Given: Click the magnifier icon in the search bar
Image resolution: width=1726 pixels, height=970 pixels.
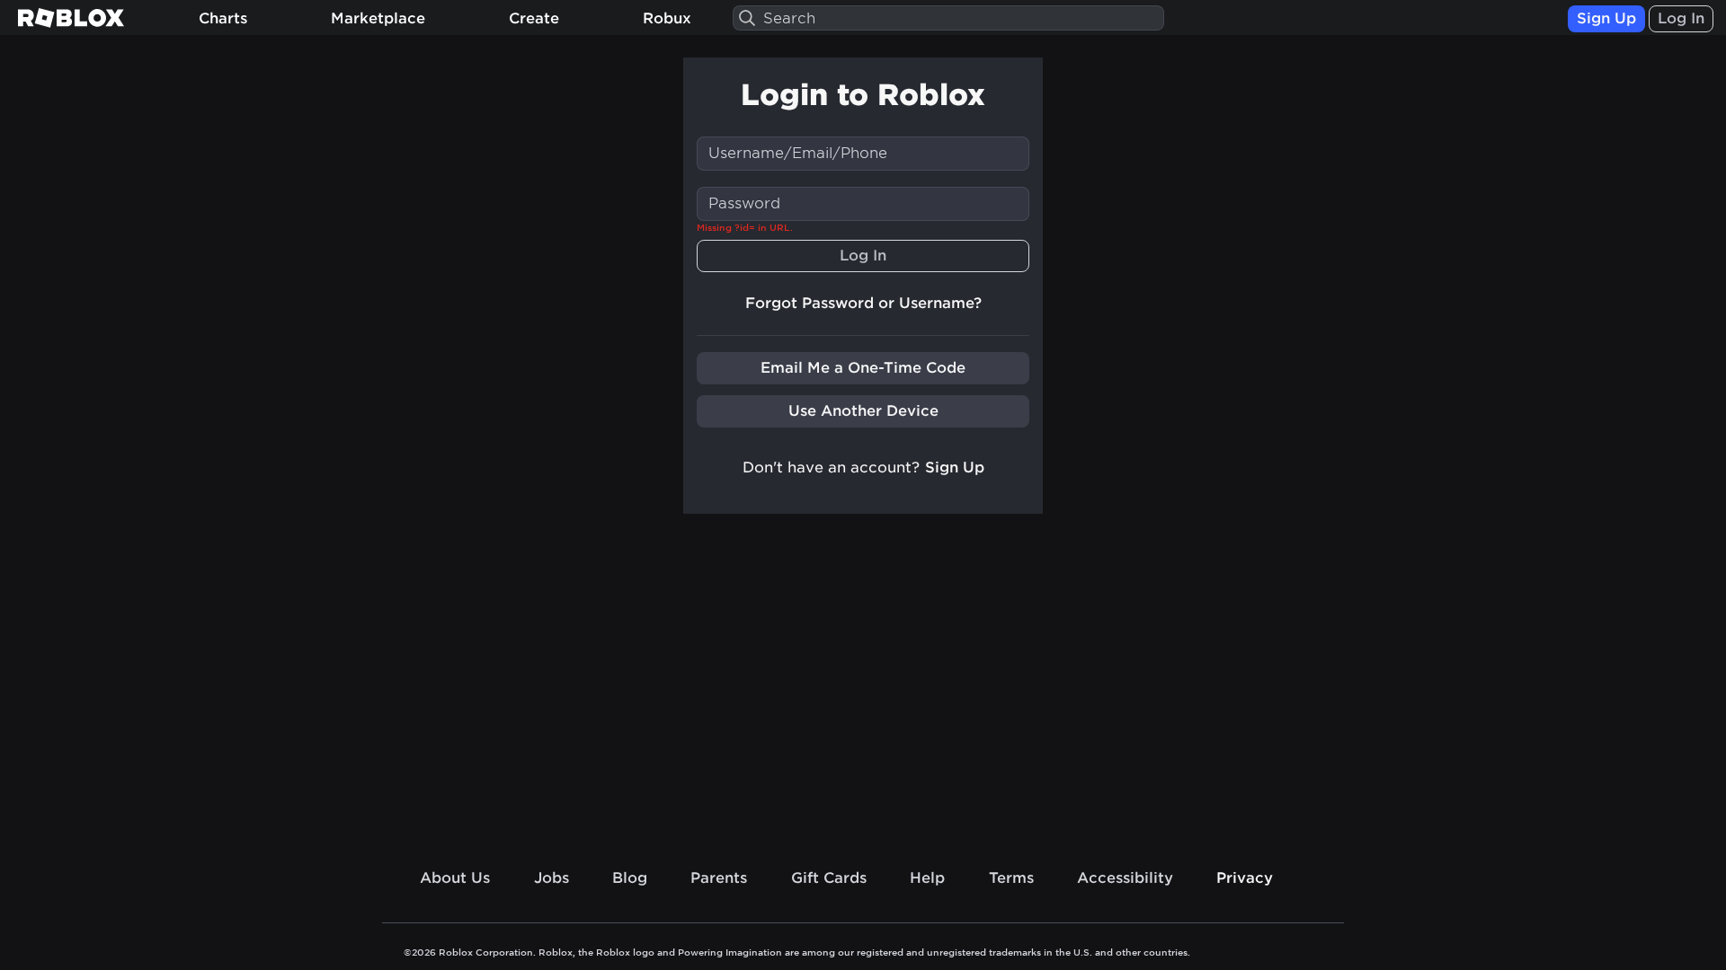Looking at the screenshot, I should click(747, 18).
